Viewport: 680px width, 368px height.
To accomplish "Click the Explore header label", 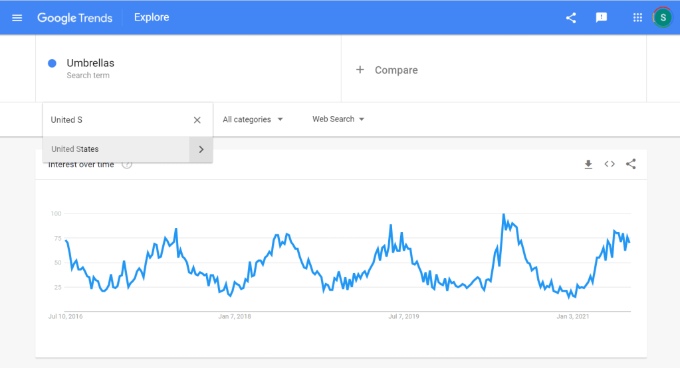I will click(152, 17).
